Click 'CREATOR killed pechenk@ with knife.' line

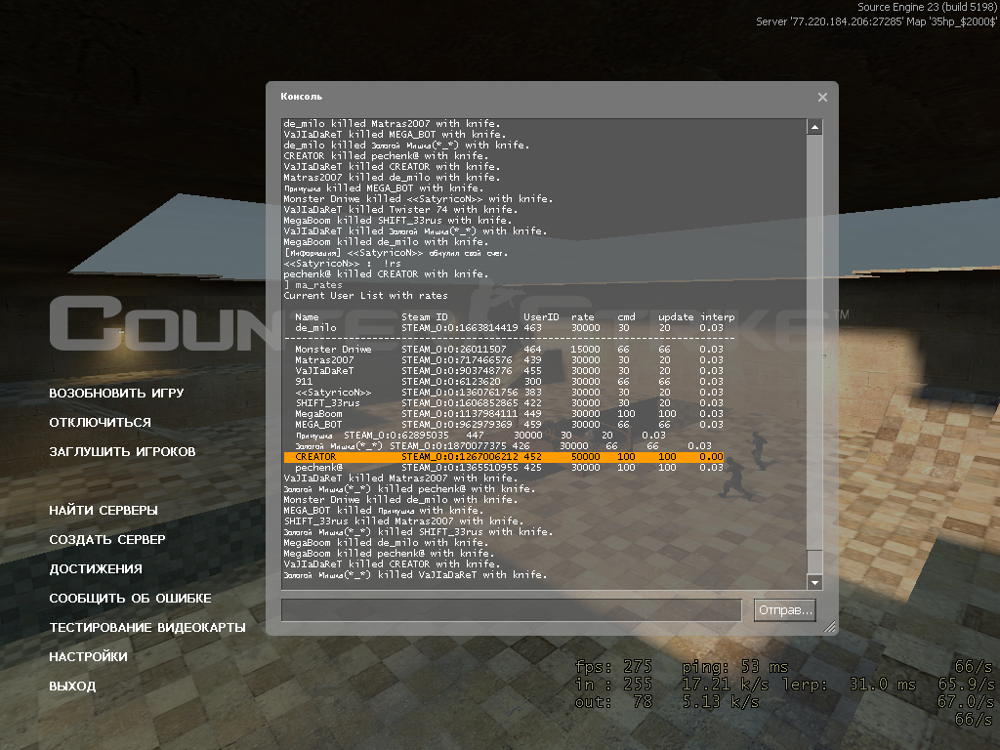[x=386, y=156]
